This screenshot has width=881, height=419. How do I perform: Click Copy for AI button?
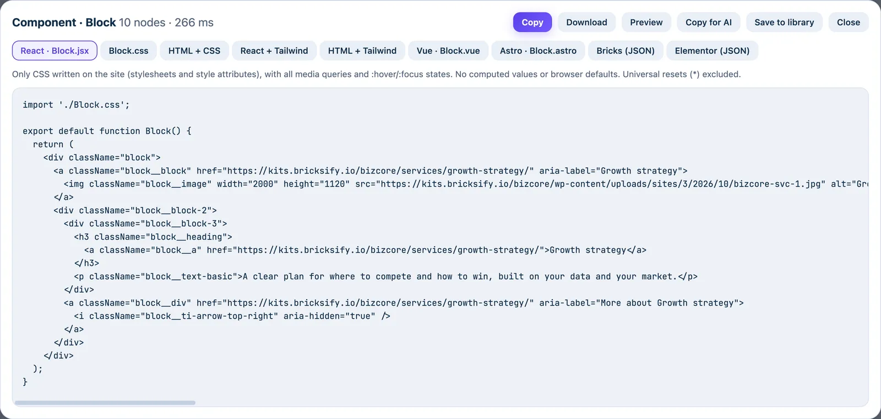pyautogui.click(x=709, y=22)
